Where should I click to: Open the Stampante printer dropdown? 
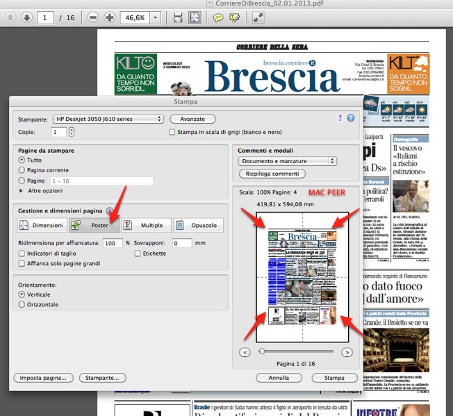click(108, 119)
